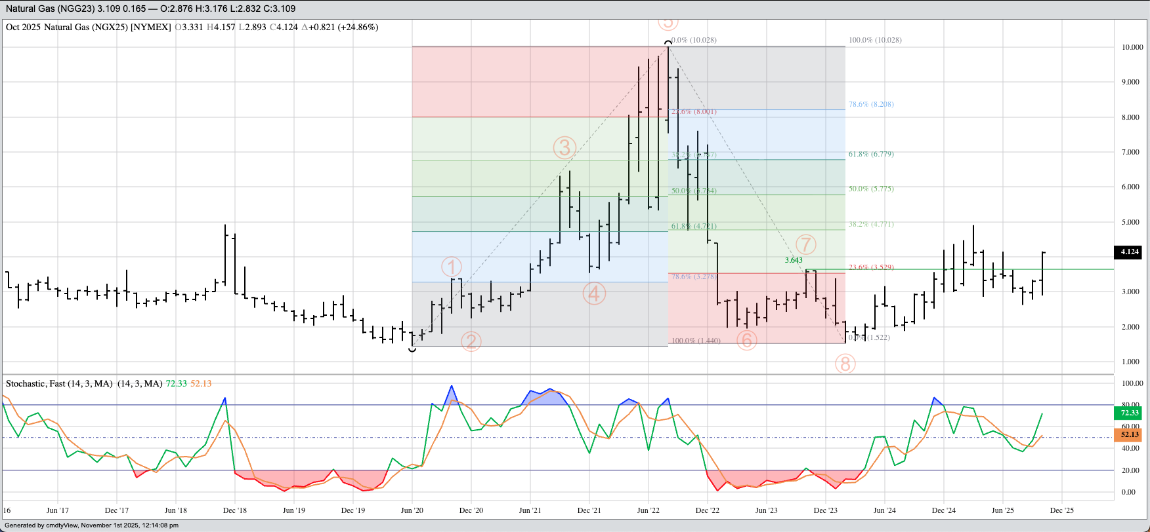Click the circled wave marker 3
Viewport: 1150px width, 532px height.
click(x=564, y=148)
